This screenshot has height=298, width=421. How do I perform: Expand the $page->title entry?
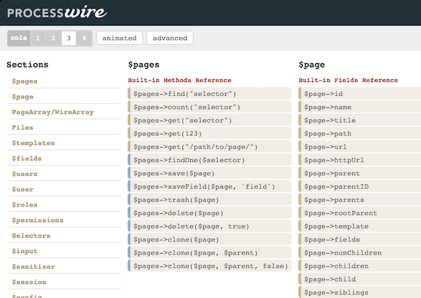(x=360, y=121)
